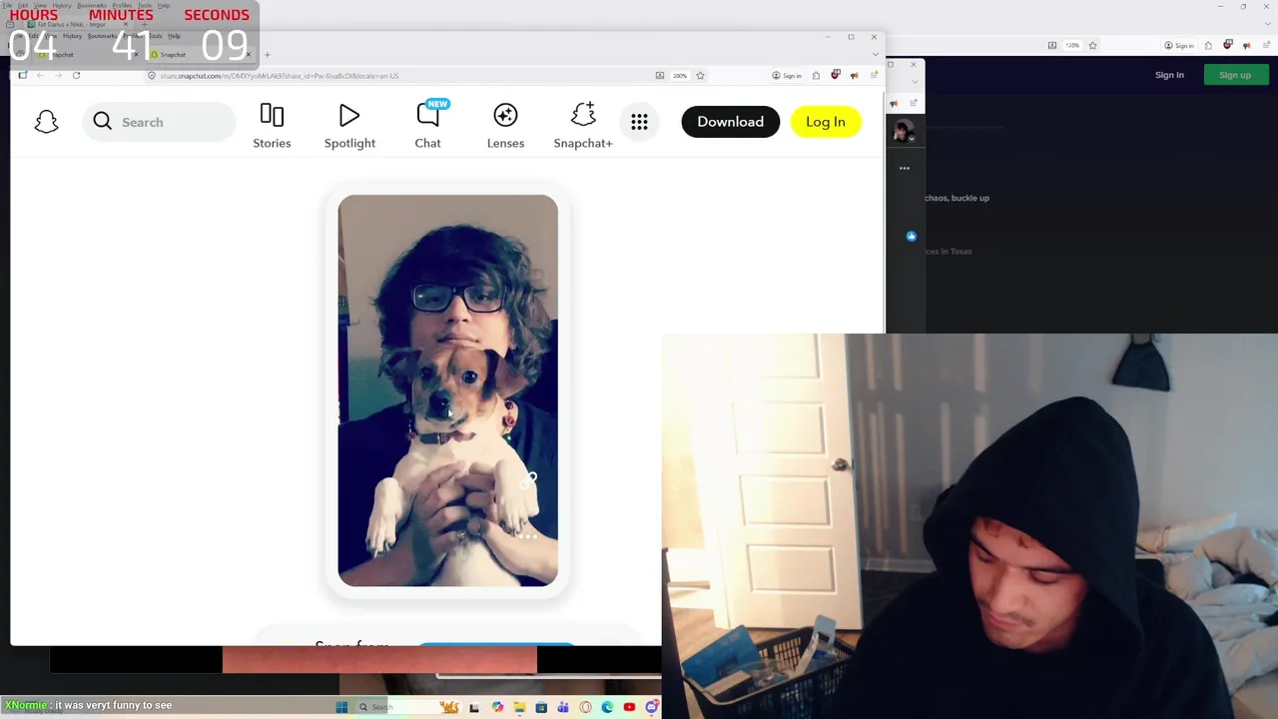Open File Explorer from the taskbar
This screenshot has height=719, width=1278.
pyautogui.click(x=520, y=707)
